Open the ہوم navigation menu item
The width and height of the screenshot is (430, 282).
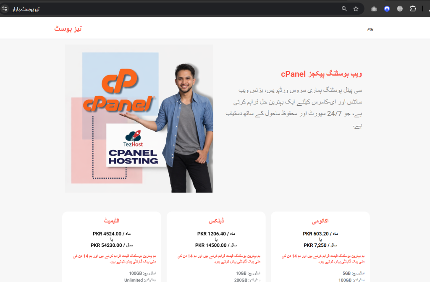(370, 29)
